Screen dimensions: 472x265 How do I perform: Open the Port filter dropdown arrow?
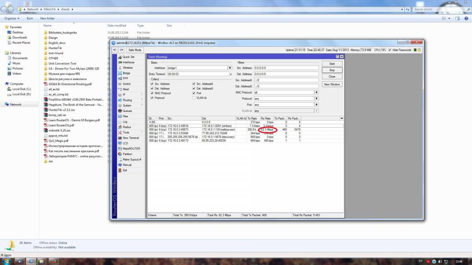pos(316,105)
